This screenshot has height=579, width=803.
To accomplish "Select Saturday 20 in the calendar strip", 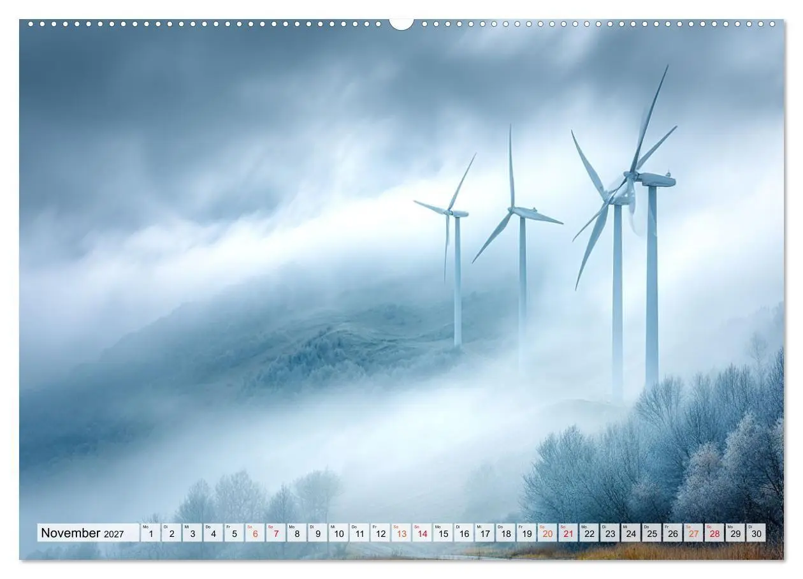I will [547, 533].
